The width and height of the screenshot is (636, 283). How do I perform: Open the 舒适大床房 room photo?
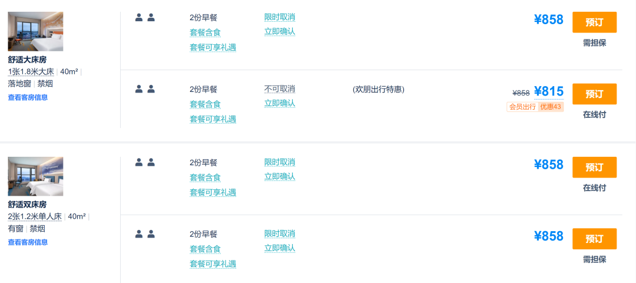(x=35, y=31)
